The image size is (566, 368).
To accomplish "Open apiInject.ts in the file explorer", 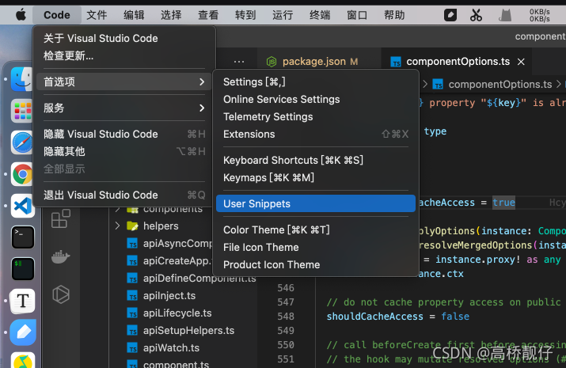I will pos(169,295).
